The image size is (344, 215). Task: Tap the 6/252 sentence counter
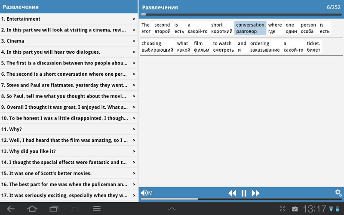click(334, 7)
